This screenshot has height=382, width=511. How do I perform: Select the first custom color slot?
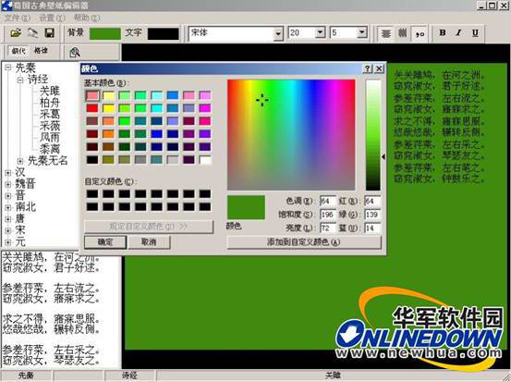pyautogui.click(x=92, y=193)
